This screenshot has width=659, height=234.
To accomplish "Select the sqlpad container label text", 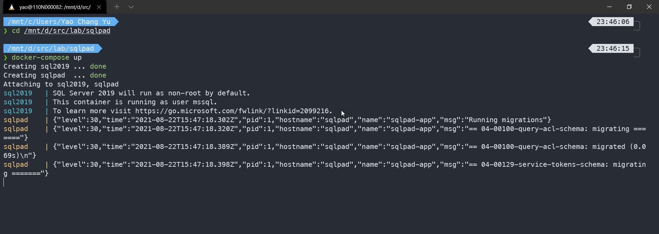I will [15, 120].
